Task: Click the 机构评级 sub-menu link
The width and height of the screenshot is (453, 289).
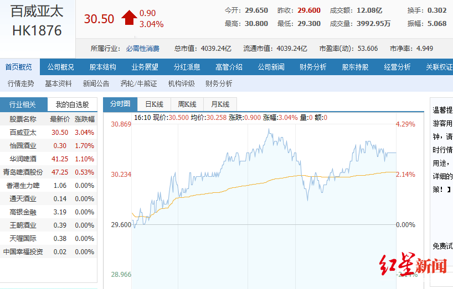Action: (x=182, y=83)
